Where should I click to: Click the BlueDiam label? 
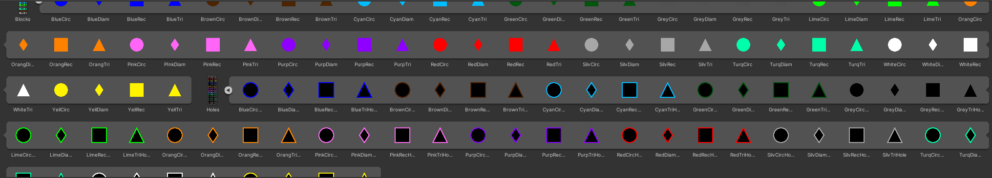tap(98, 19)
